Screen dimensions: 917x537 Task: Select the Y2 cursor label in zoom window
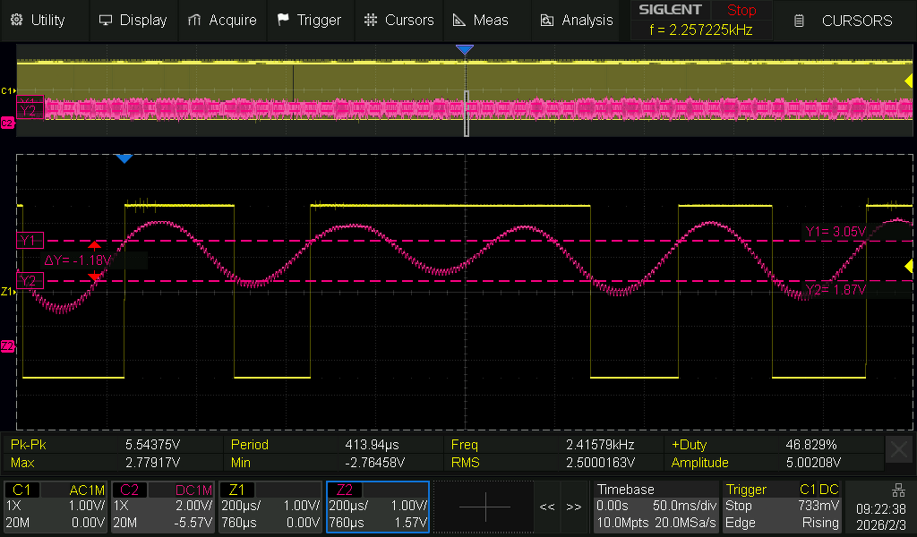pos(29,281)
